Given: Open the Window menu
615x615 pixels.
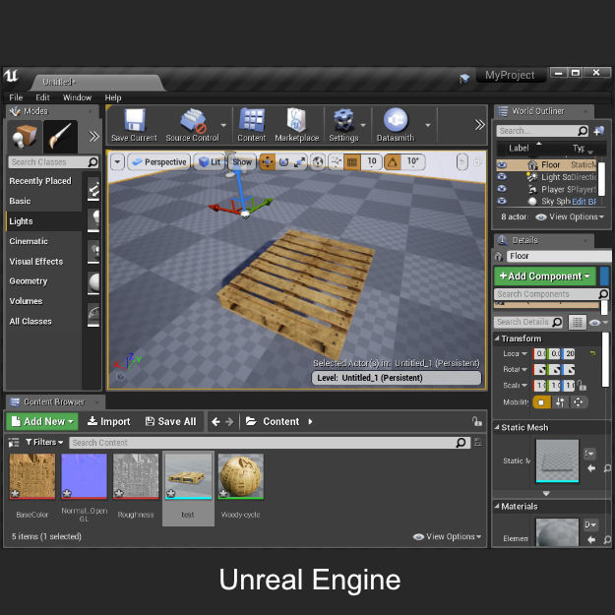Looking at the screenshot, I should pyautogui.click(x=77, y=97).
